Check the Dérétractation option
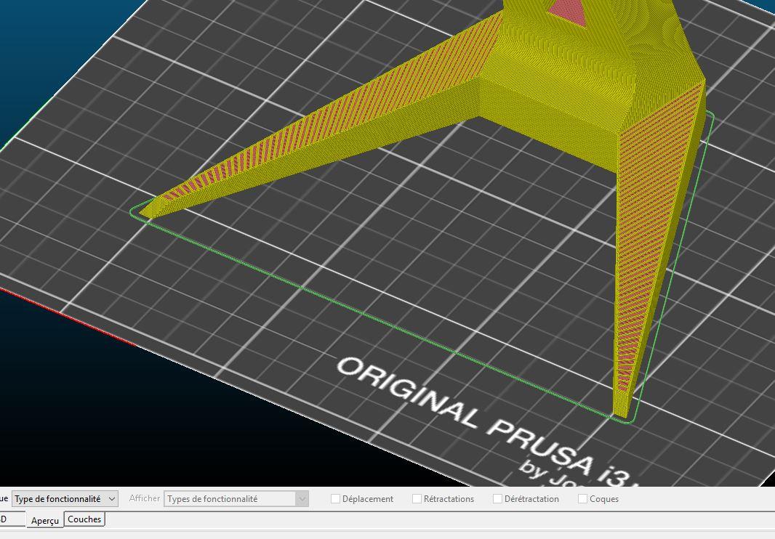This screenshot has height=539, width=775. point(497,499)
